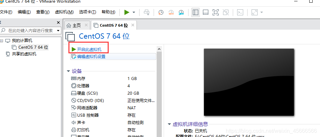Click the stretch guest display icon

[255, 12]
